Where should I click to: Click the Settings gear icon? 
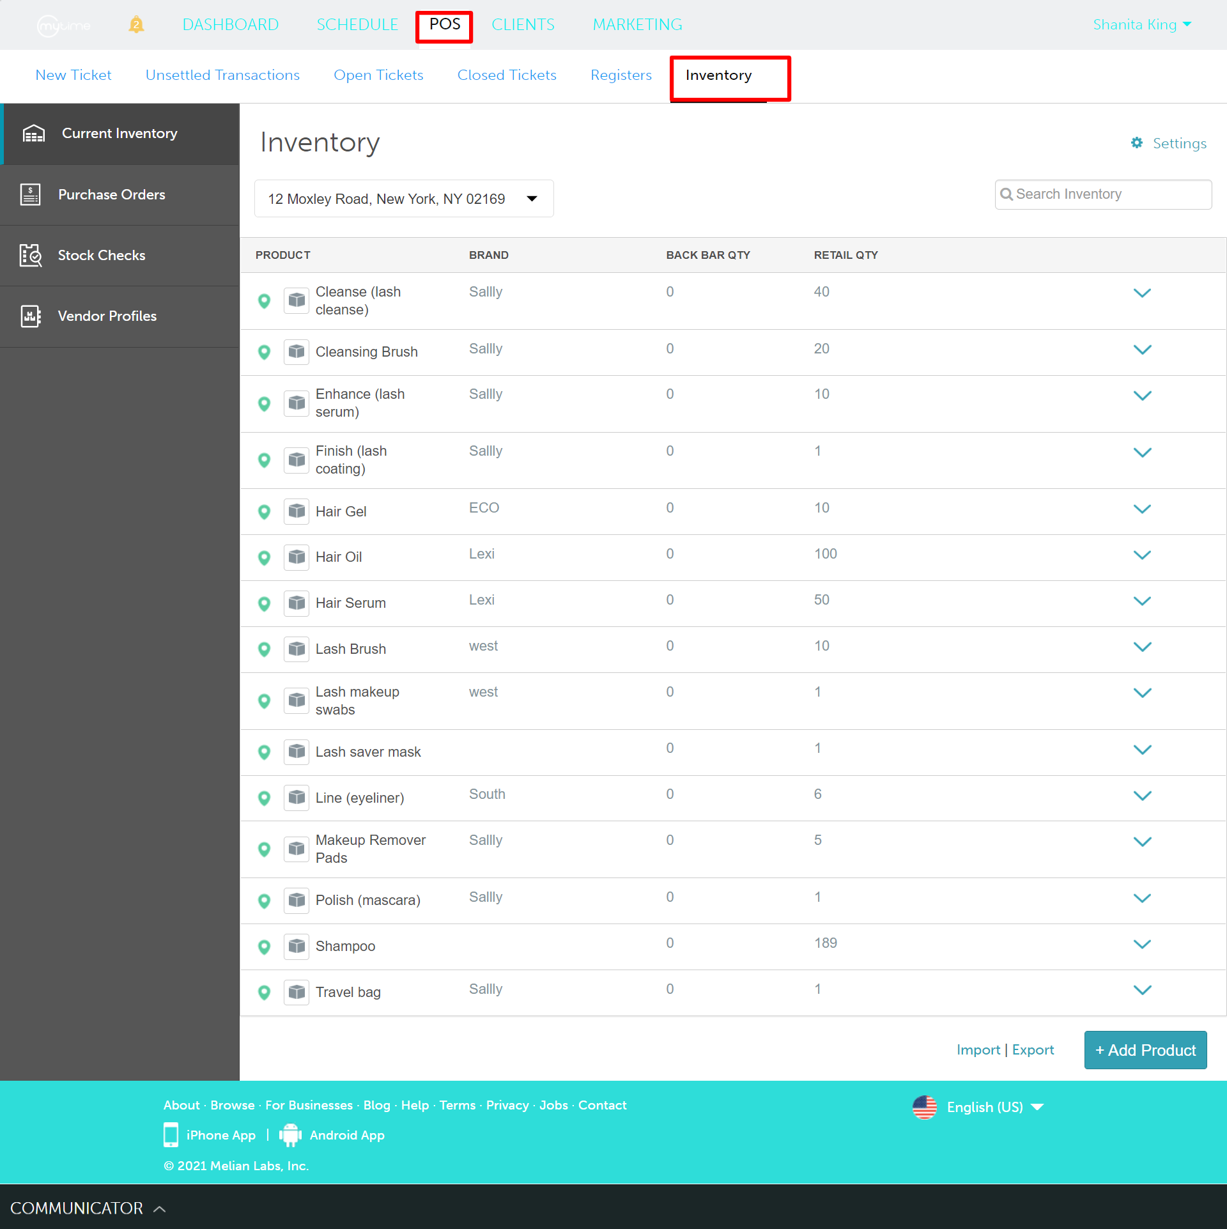(x=1137, y=143)
